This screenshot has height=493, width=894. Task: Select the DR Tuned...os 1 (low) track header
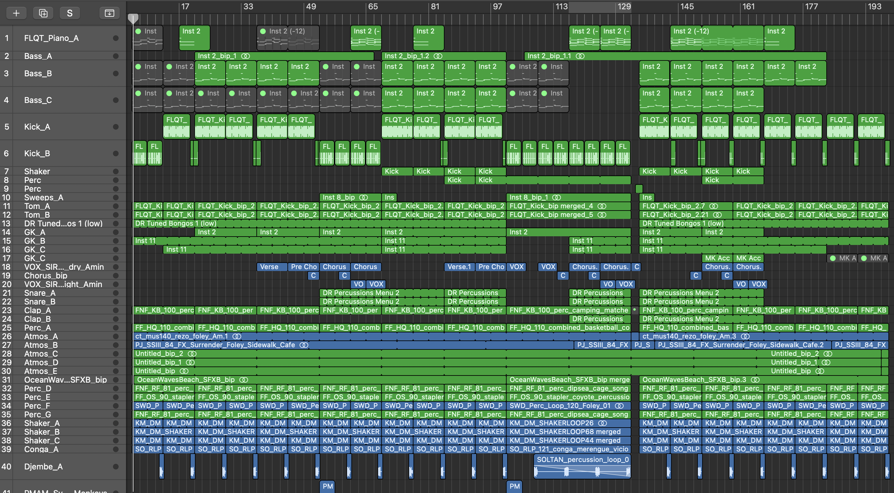pos(63,224)
